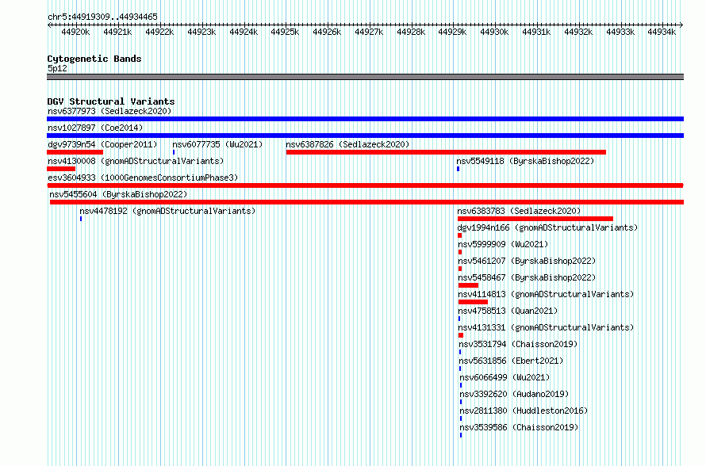Select nsv5458467 (ByrskaBishop2022) label
This screenshot has width=706, height=466.
[527, 277]
